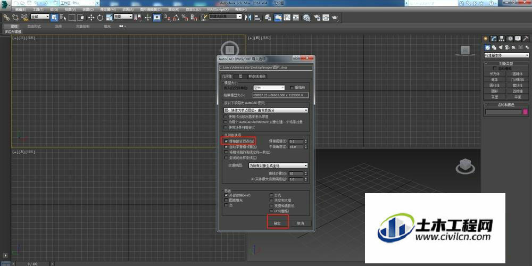Viewport: 532px width, 266px height.
Task: Toggle 焊接附近顶点 checkbox
Action: (x=226, y=141)
